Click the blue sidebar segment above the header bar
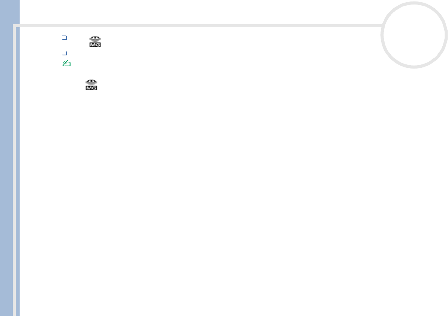This screenshot has width=448, height=316. (x=10, y=12)
